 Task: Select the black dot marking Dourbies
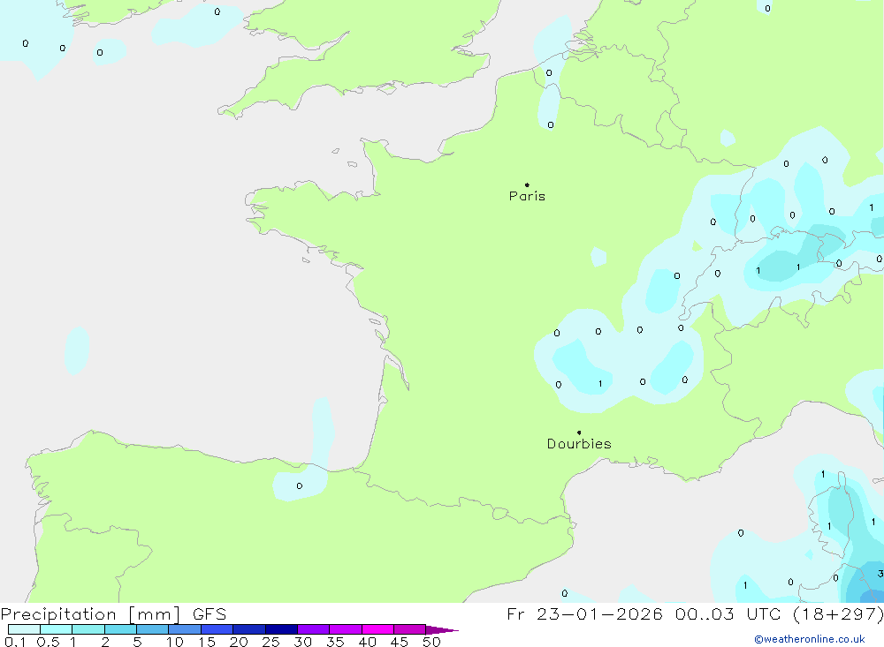[579, 433]
